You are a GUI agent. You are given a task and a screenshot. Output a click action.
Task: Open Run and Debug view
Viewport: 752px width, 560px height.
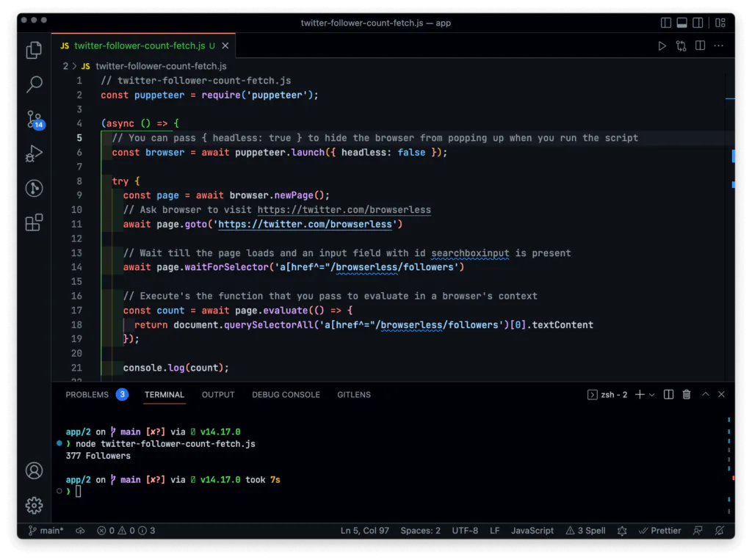pos(34,153)
